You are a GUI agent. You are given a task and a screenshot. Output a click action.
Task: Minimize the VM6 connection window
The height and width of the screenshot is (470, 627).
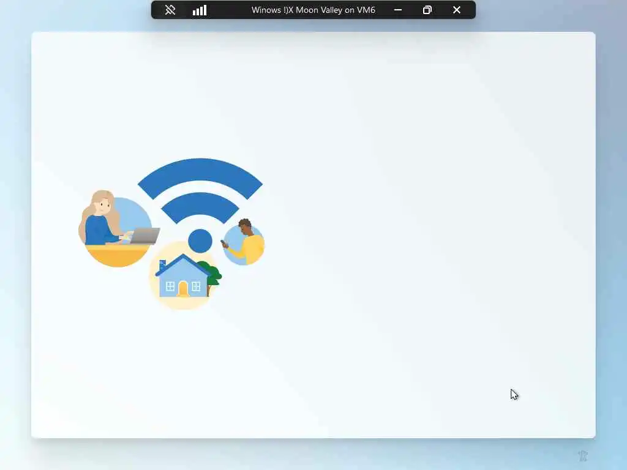point(398,10)
